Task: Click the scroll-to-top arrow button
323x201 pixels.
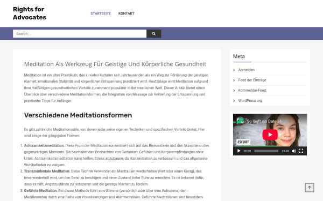Action: click(x=310, y=188)
